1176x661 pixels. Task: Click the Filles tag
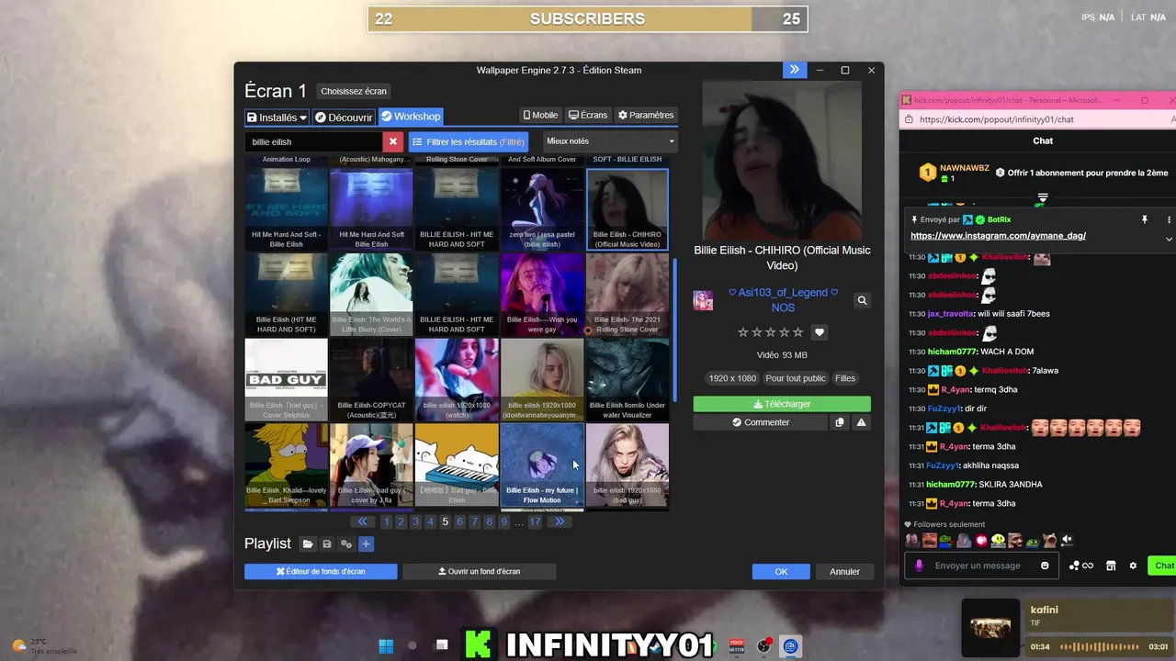click(x=844, y=378)
